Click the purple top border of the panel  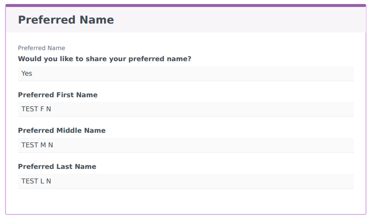pos(185,6)
